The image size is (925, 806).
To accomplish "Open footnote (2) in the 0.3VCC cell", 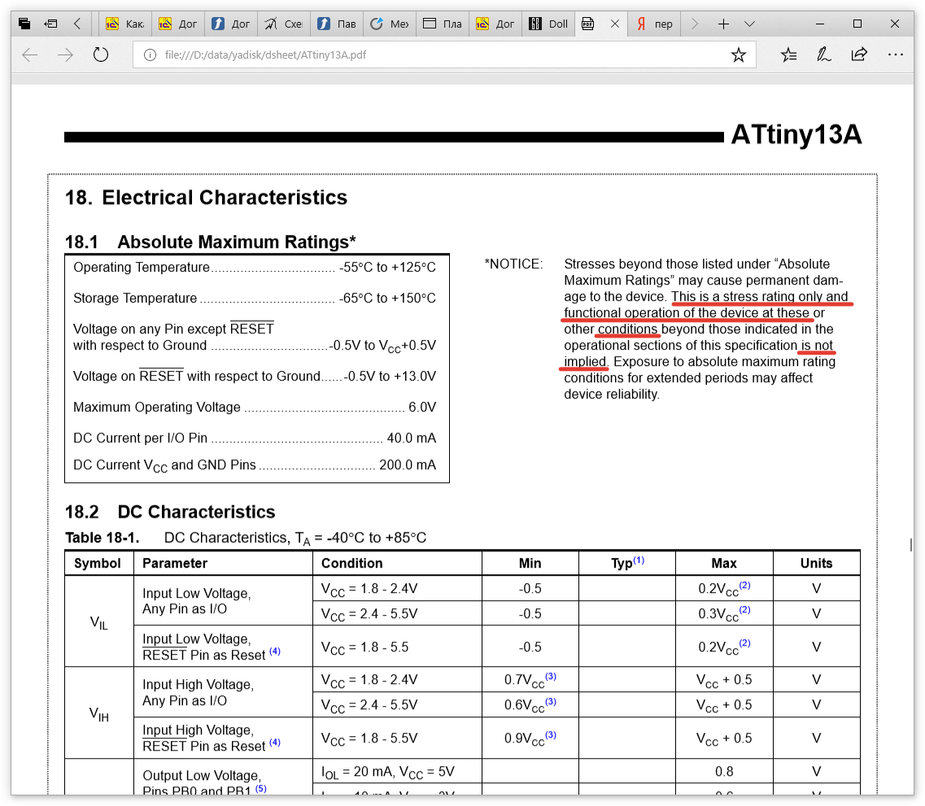I will [x=745, y=610].
